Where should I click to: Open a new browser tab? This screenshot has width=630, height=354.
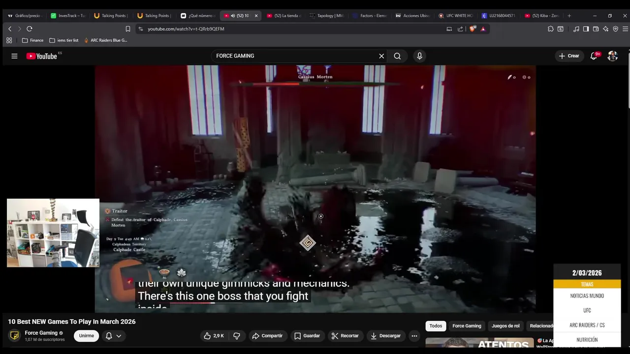569,16
